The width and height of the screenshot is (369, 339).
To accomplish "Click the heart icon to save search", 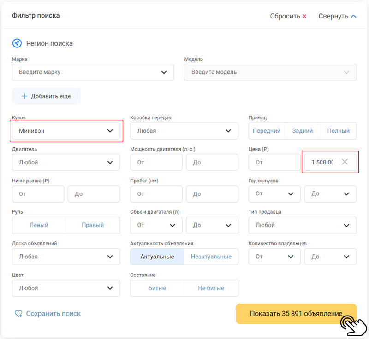I will coord(18,314).
